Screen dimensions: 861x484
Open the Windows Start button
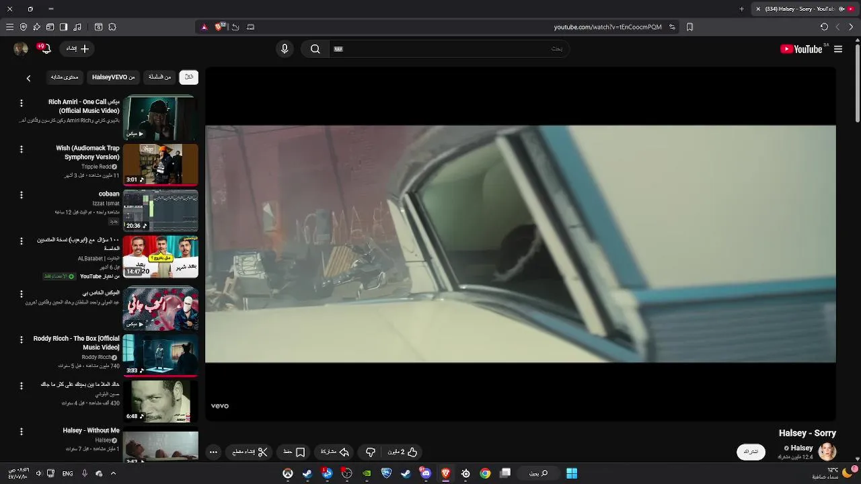coord(571,473)
